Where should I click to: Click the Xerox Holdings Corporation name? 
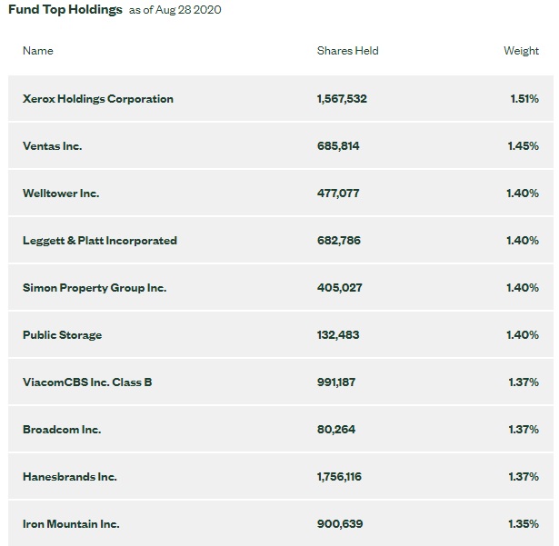[98, 99]
